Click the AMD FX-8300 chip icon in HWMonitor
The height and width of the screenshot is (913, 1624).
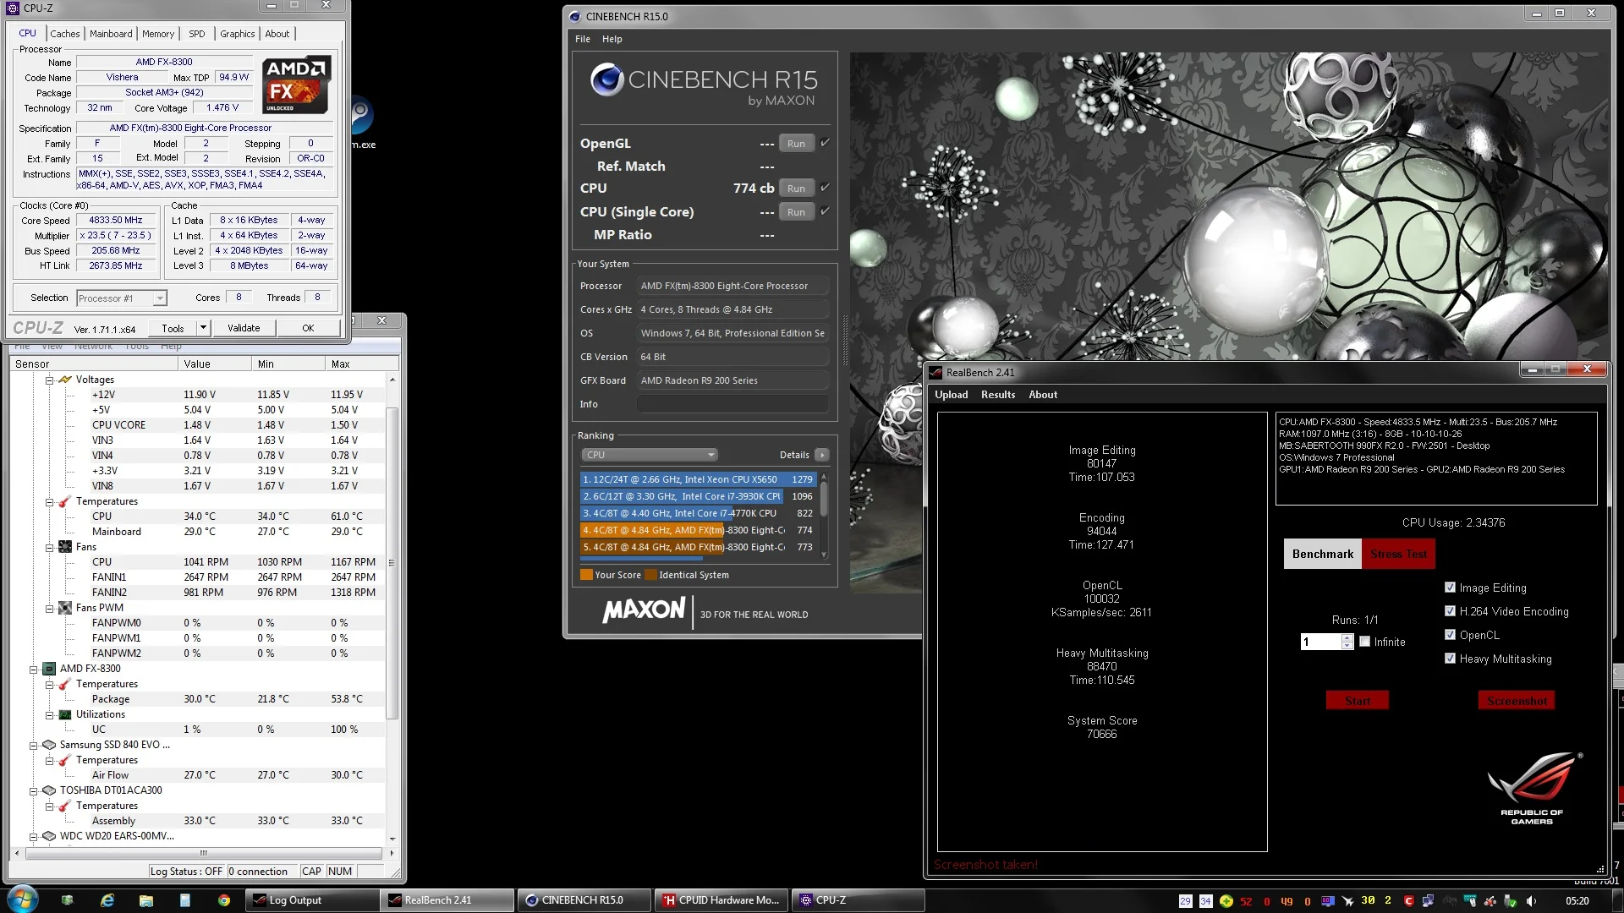[49, 669]
